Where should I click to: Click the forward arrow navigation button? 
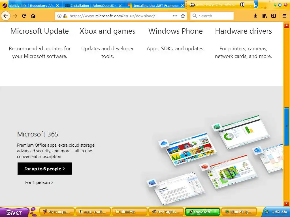(15, 16)
